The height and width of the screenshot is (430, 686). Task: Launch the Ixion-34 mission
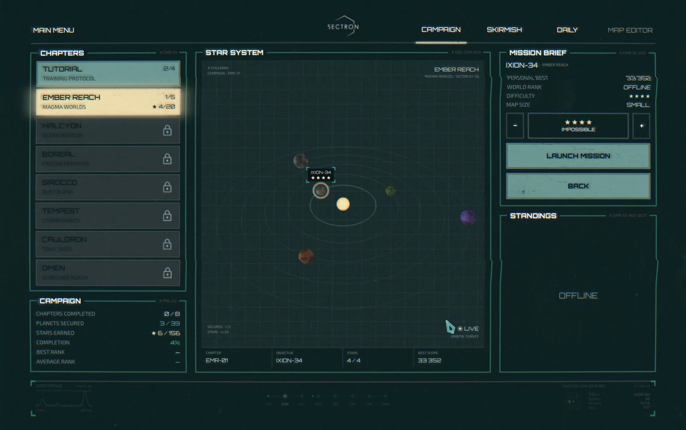(578, 156)
